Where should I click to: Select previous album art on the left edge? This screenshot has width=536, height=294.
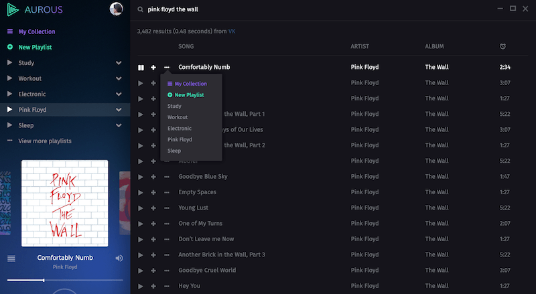(5, 204)
